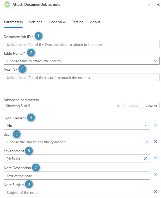Screen dimensions: 161x198
Task: Remove the User advanced parameter
Action: pos(156,142)
